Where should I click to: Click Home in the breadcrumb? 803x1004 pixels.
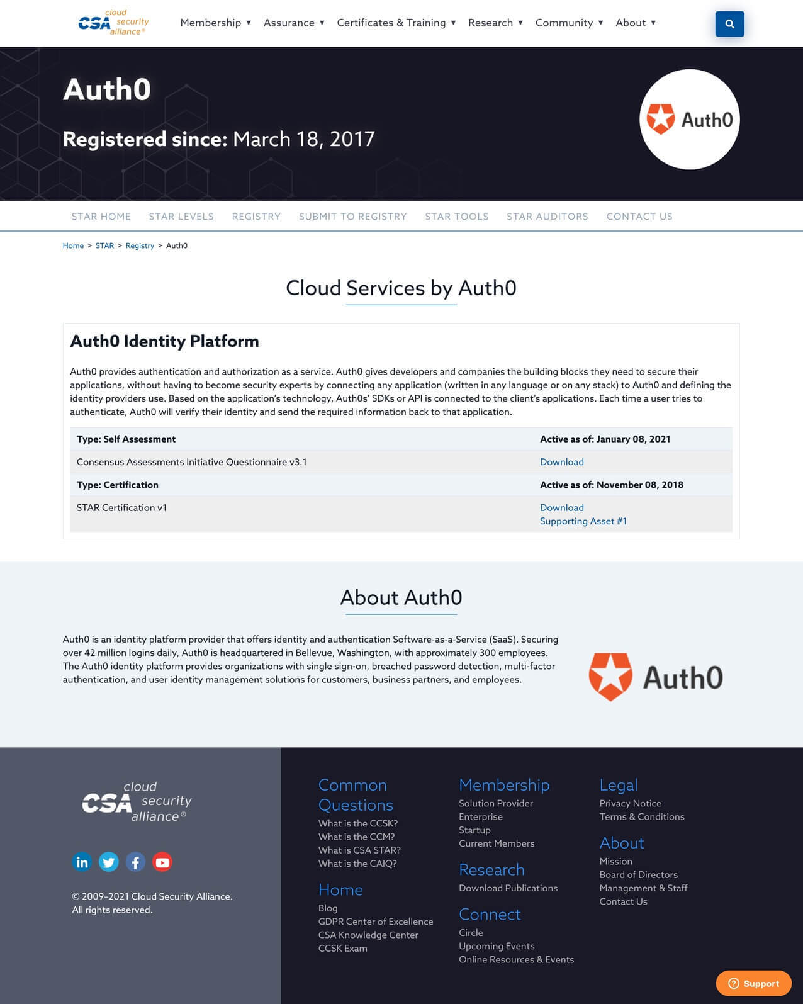coord(73,245)
